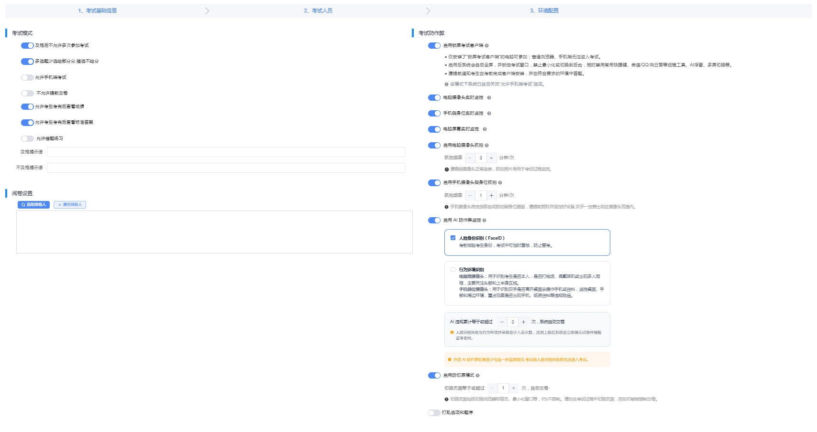Turn on 打乱选项和题序 toggle
Screen dimensions: 817x432
point(434,413)
